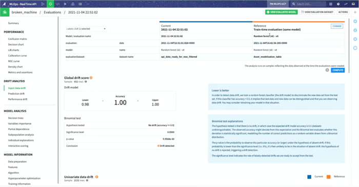
Task: Open Decision trees page
Action: [x=16, y=118]
